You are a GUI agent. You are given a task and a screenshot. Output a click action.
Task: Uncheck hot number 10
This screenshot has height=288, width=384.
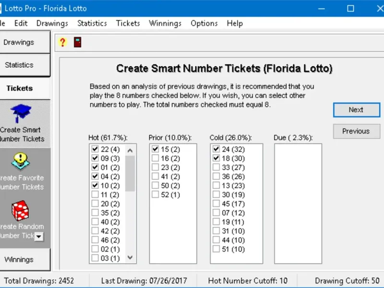95,185
